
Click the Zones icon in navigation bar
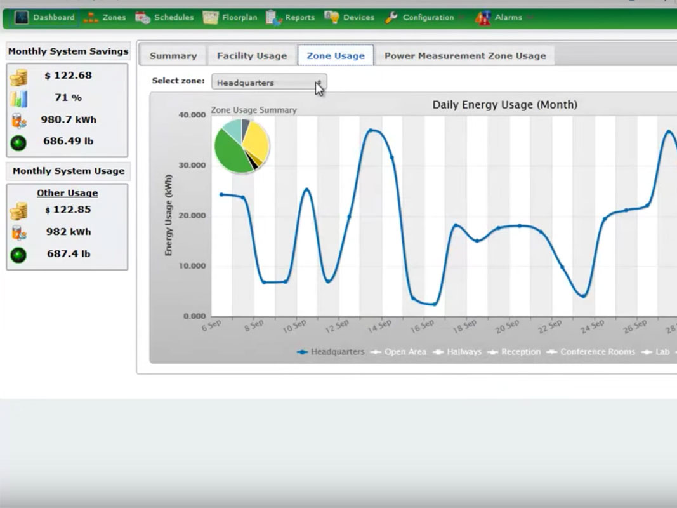point(91,18)
